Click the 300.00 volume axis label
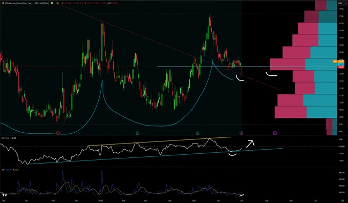The width and height of the screenshot is (348, 203). [341, 179]
